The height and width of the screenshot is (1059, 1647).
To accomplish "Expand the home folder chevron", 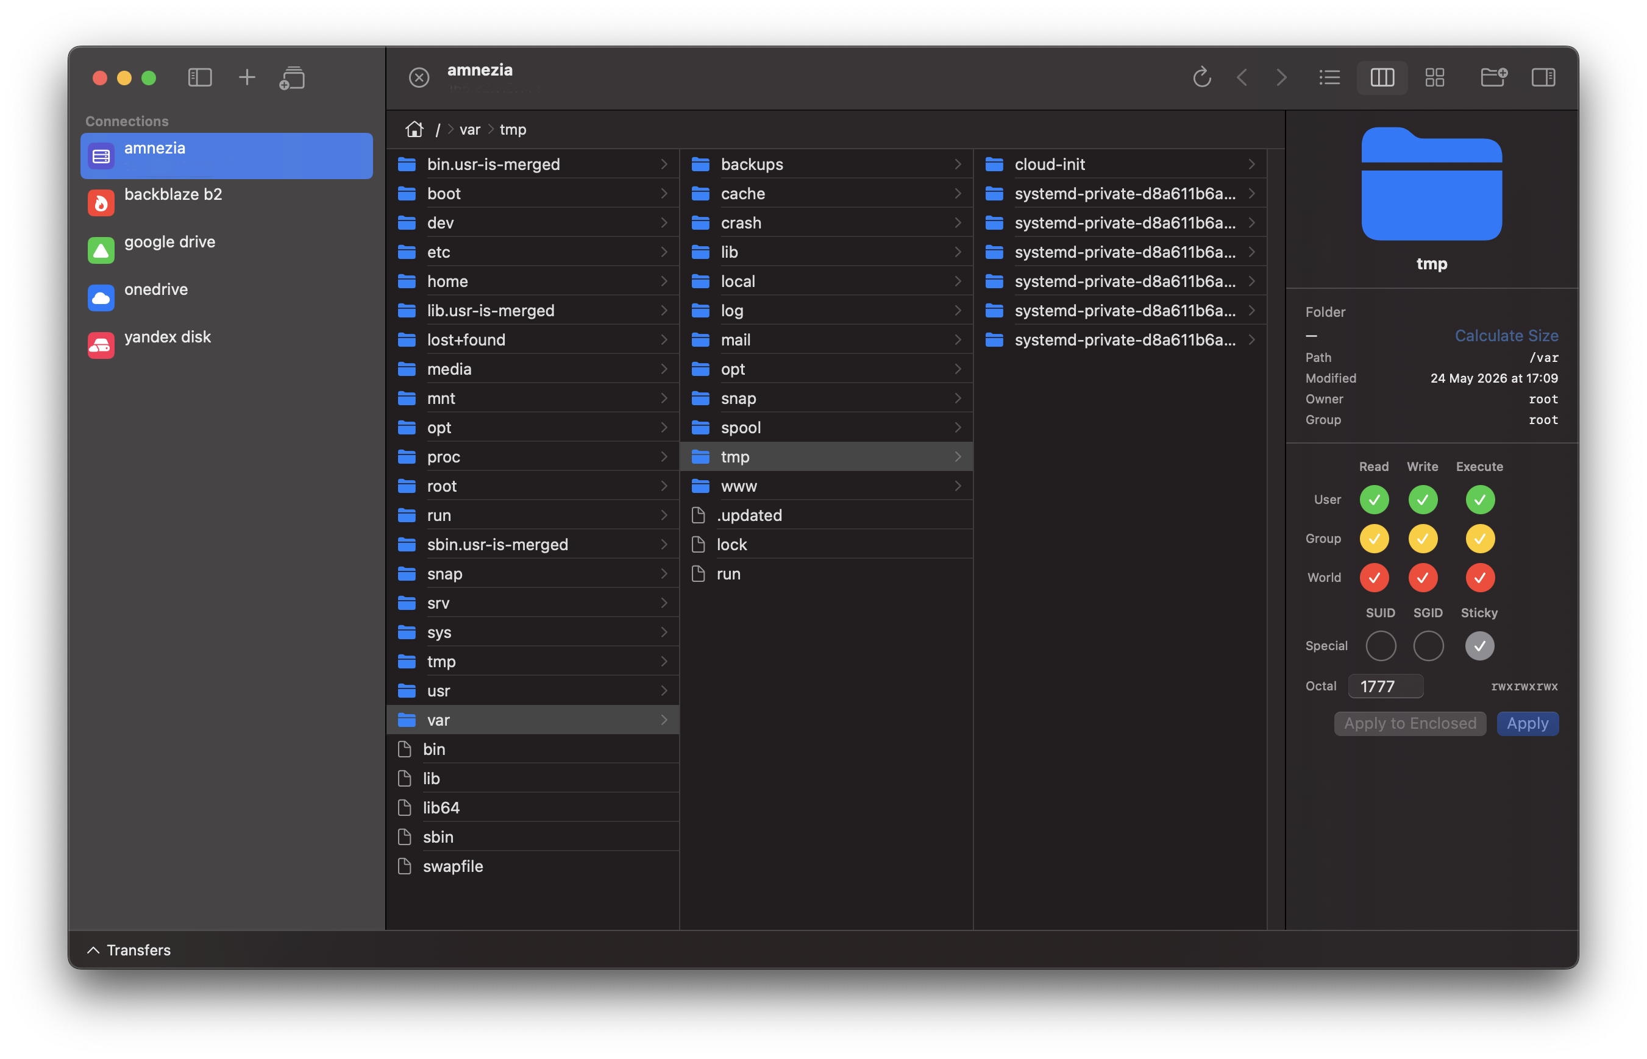I will (x=664, y=282).
